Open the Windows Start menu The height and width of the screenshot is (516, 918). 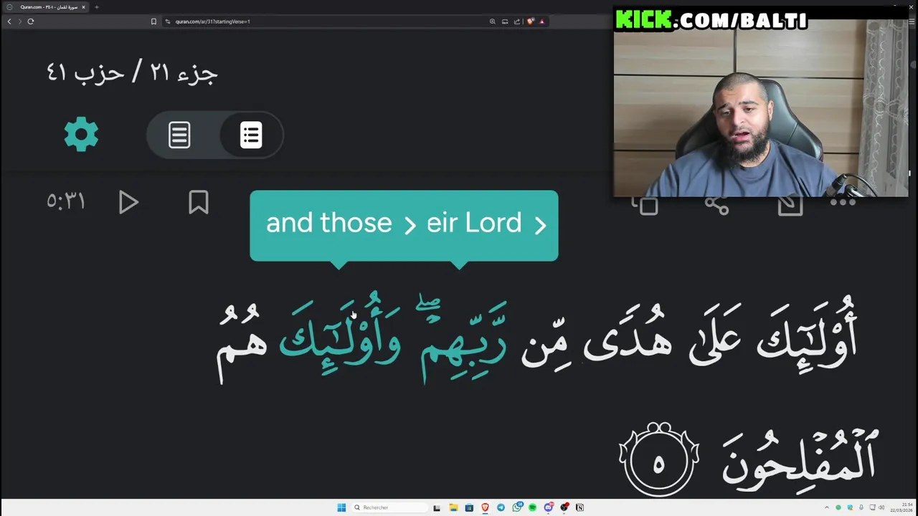341,507
